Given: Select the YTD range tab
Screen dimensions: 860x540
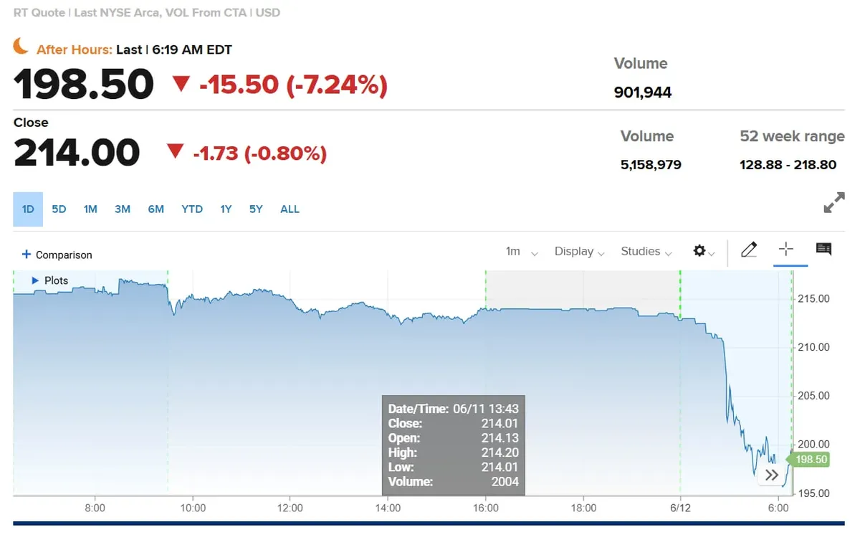Looking at the screenshot, I should pos(192,209).
